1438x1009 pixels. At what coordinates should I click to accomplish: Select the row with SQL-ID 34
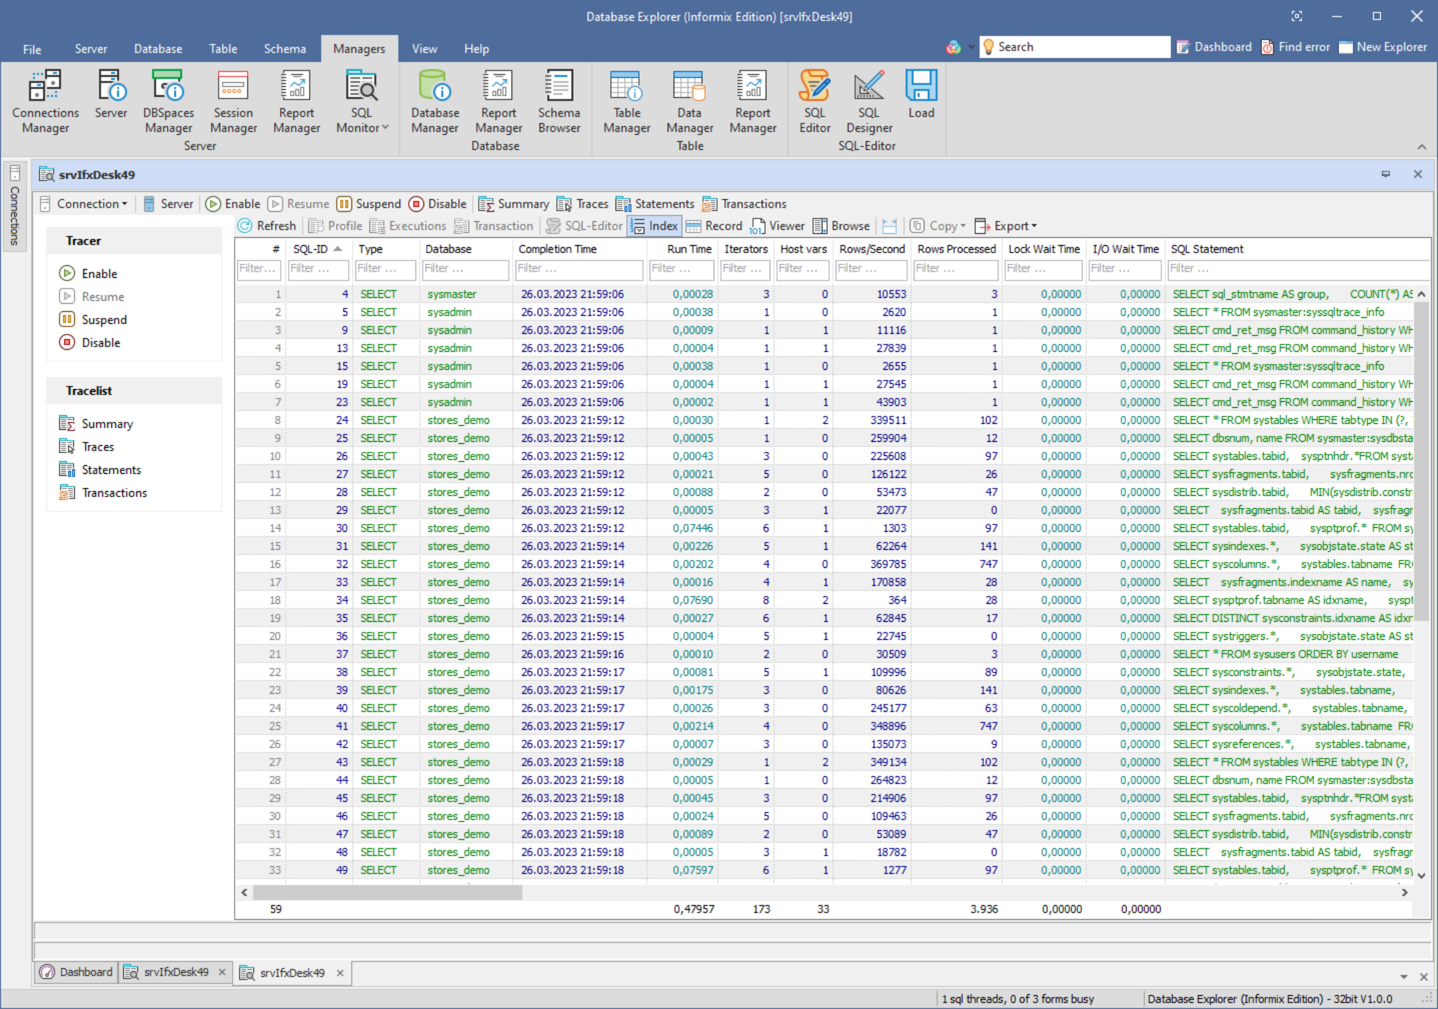coord(824,600)
